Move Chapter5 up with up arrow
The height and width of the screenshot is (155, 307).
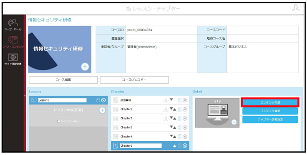tap(175, 146)
